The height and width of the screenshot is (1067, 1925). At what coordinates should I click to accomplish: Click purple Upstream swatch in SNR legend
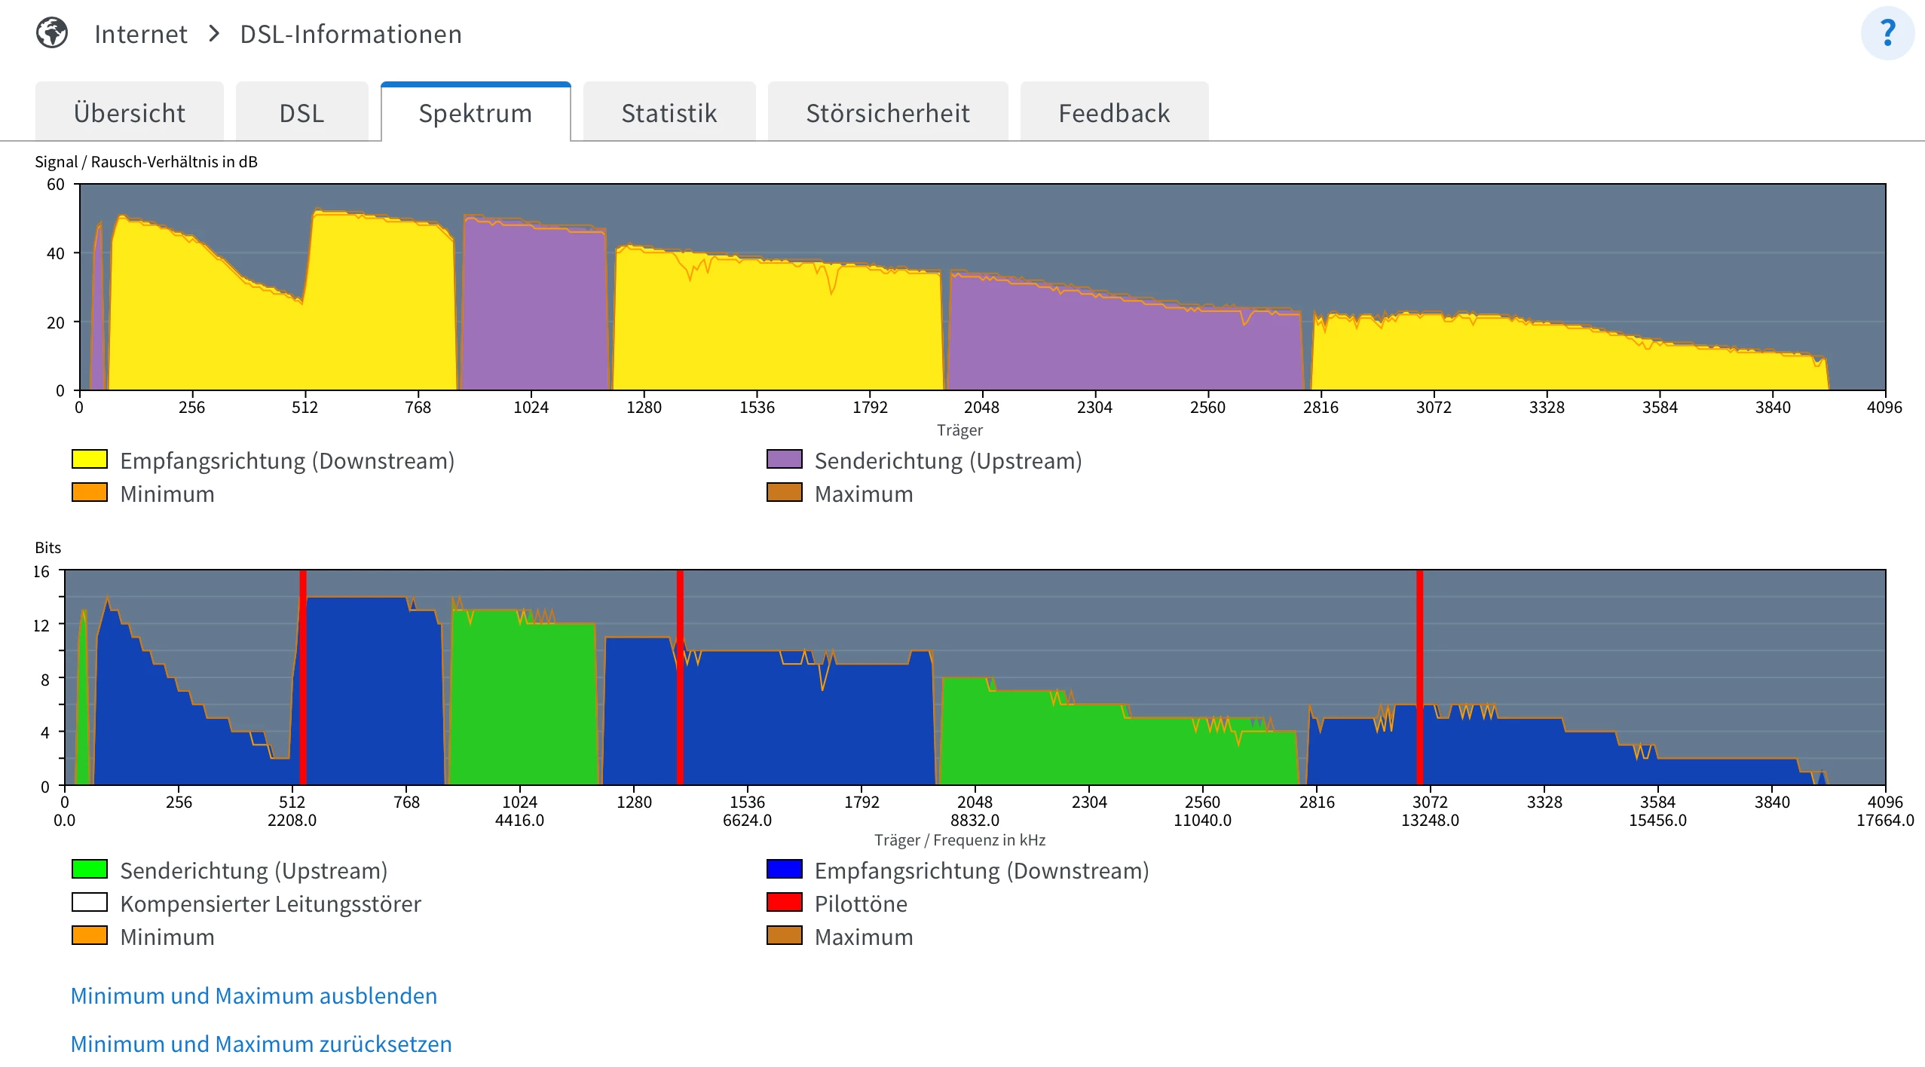(784, 460)
